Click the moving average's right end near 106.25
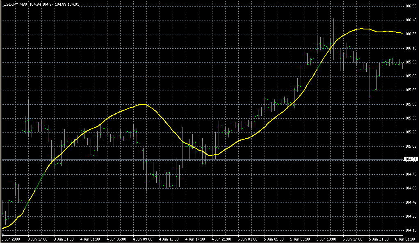The height and width of the screenshot is (243, 420). pos(401,33)
